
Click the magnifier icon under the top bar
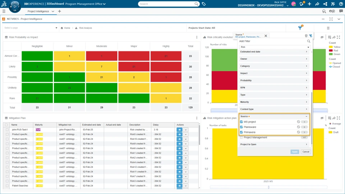[x=324, y=11]
